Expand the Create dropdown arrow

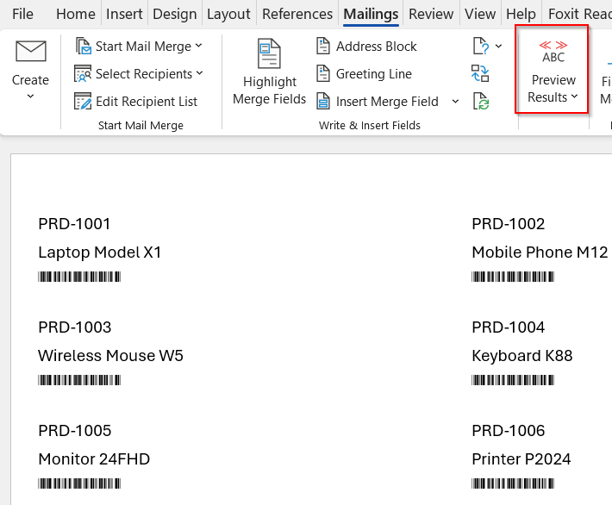30,96
